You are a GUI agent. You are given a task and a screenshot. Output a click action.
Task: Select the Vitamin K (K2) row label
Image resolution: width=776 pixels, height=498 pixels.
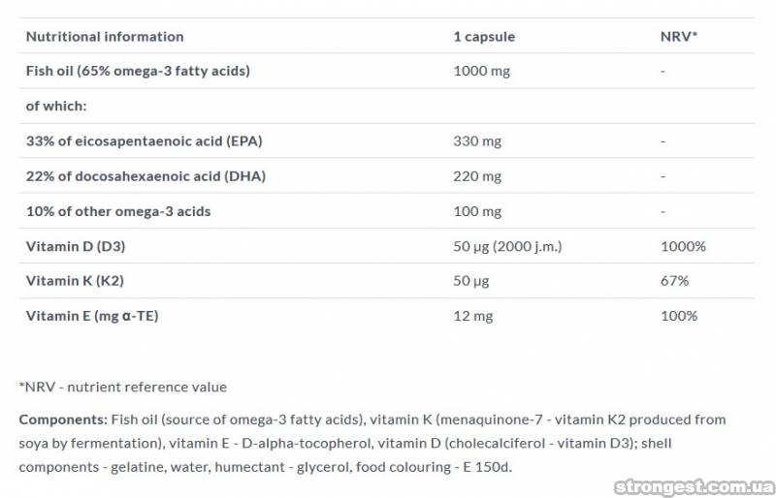(74, 281)
